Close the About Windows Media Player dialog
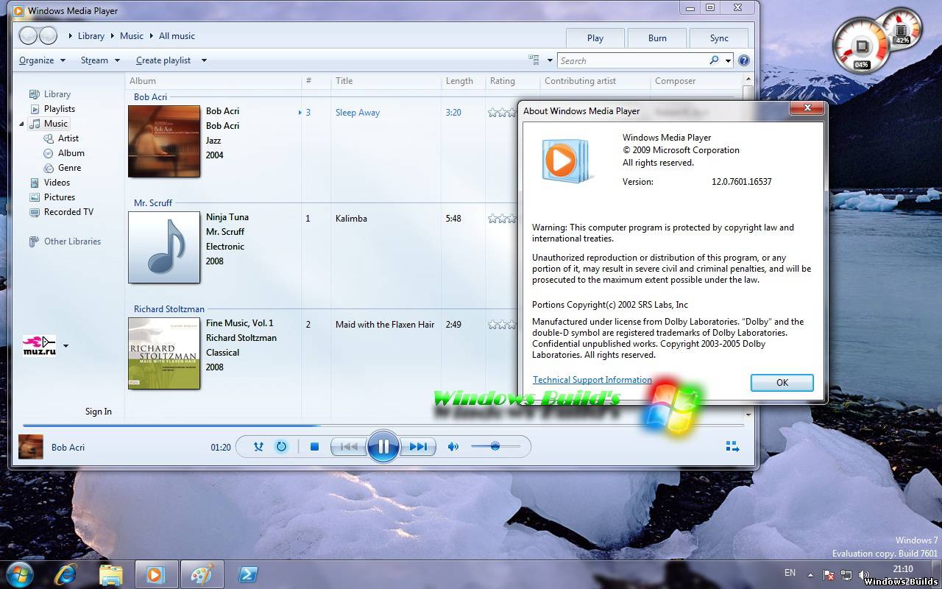 (807, 107)
